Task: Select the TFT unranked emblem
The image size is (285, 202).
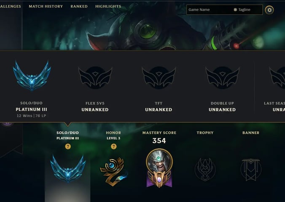Action: 159,78
